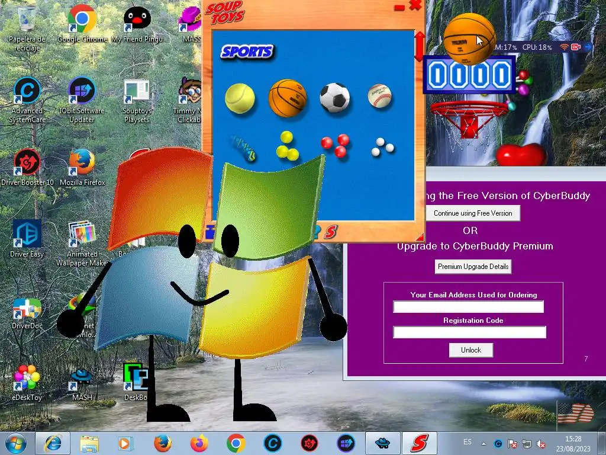The height and width of the screenshot is (455, 606).
Task: Click the CPU: 18% monitor readout
Action: 537,47
